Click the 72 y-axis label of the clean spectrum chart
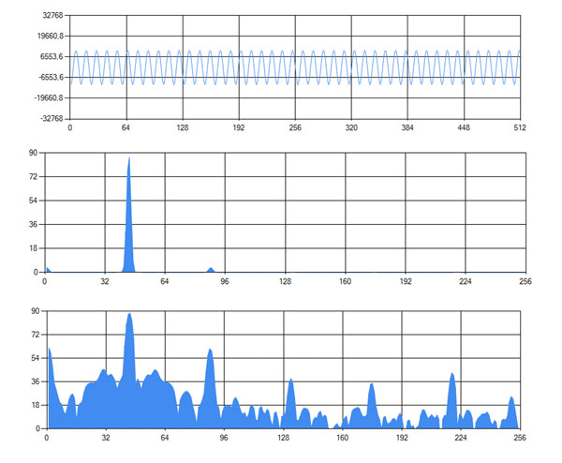Image resolution: width=562 pixels, height=463 pixels. 34,176
